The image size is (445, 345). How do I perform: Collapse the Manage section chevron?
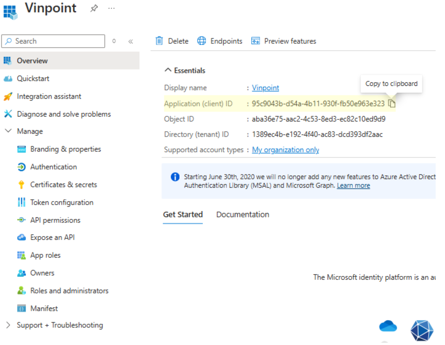(x=8, y=131)
